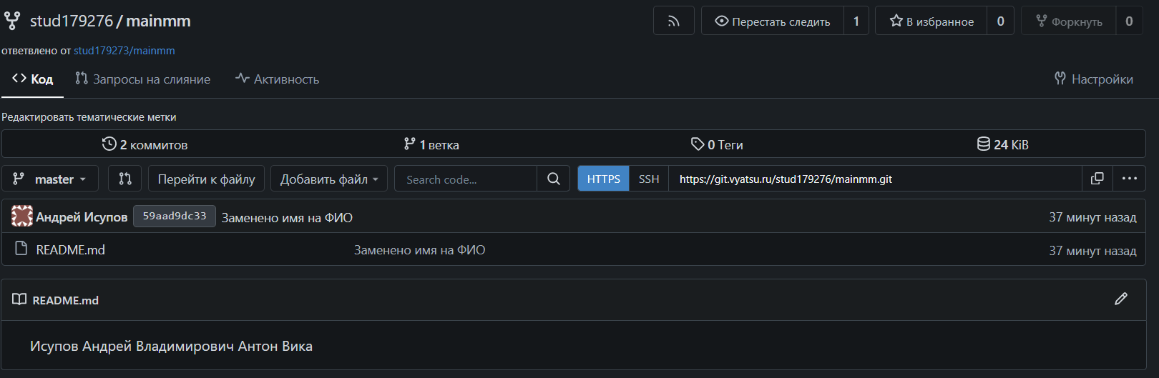Edit README.md with the pencil icon
The width and height of the screenshot is (1159, 378).
click(1120, 299)
